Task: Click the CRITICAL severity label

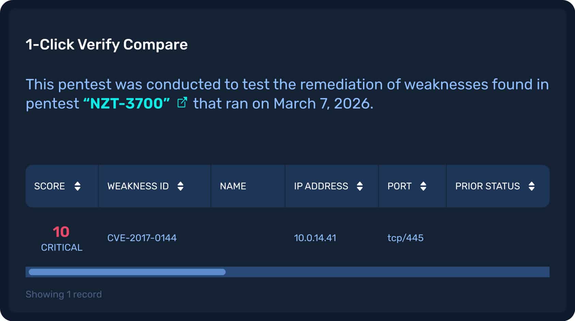Action: (62, 247)
